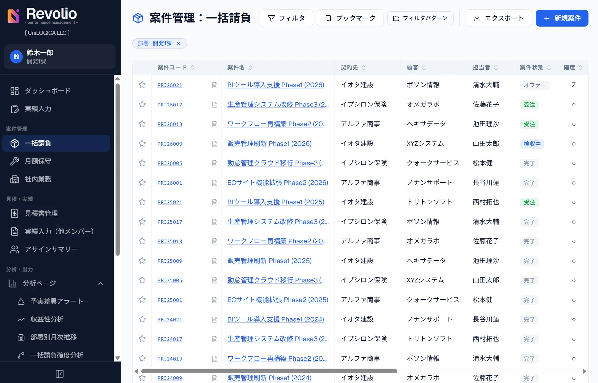This screenshot has height=383, width=598.
Task: Open document icon for PRJ26017
Action: pyautogui.click(x=215, y=105)
